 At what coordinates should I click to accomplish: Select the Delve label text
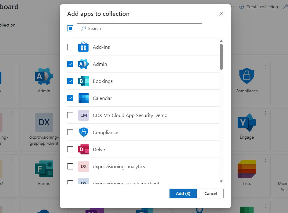click(99, 149)
